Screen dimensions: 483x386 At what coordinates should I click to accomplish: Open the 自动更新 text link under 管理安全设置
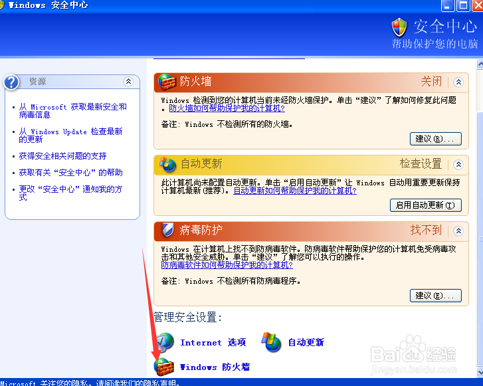click(306, 342)
